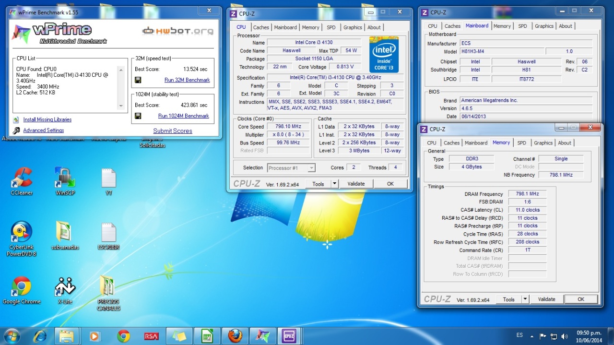Screen dimensions: 614x345
Task: Click Validate in CPU-Z Memory window
Action: [546, 299]
